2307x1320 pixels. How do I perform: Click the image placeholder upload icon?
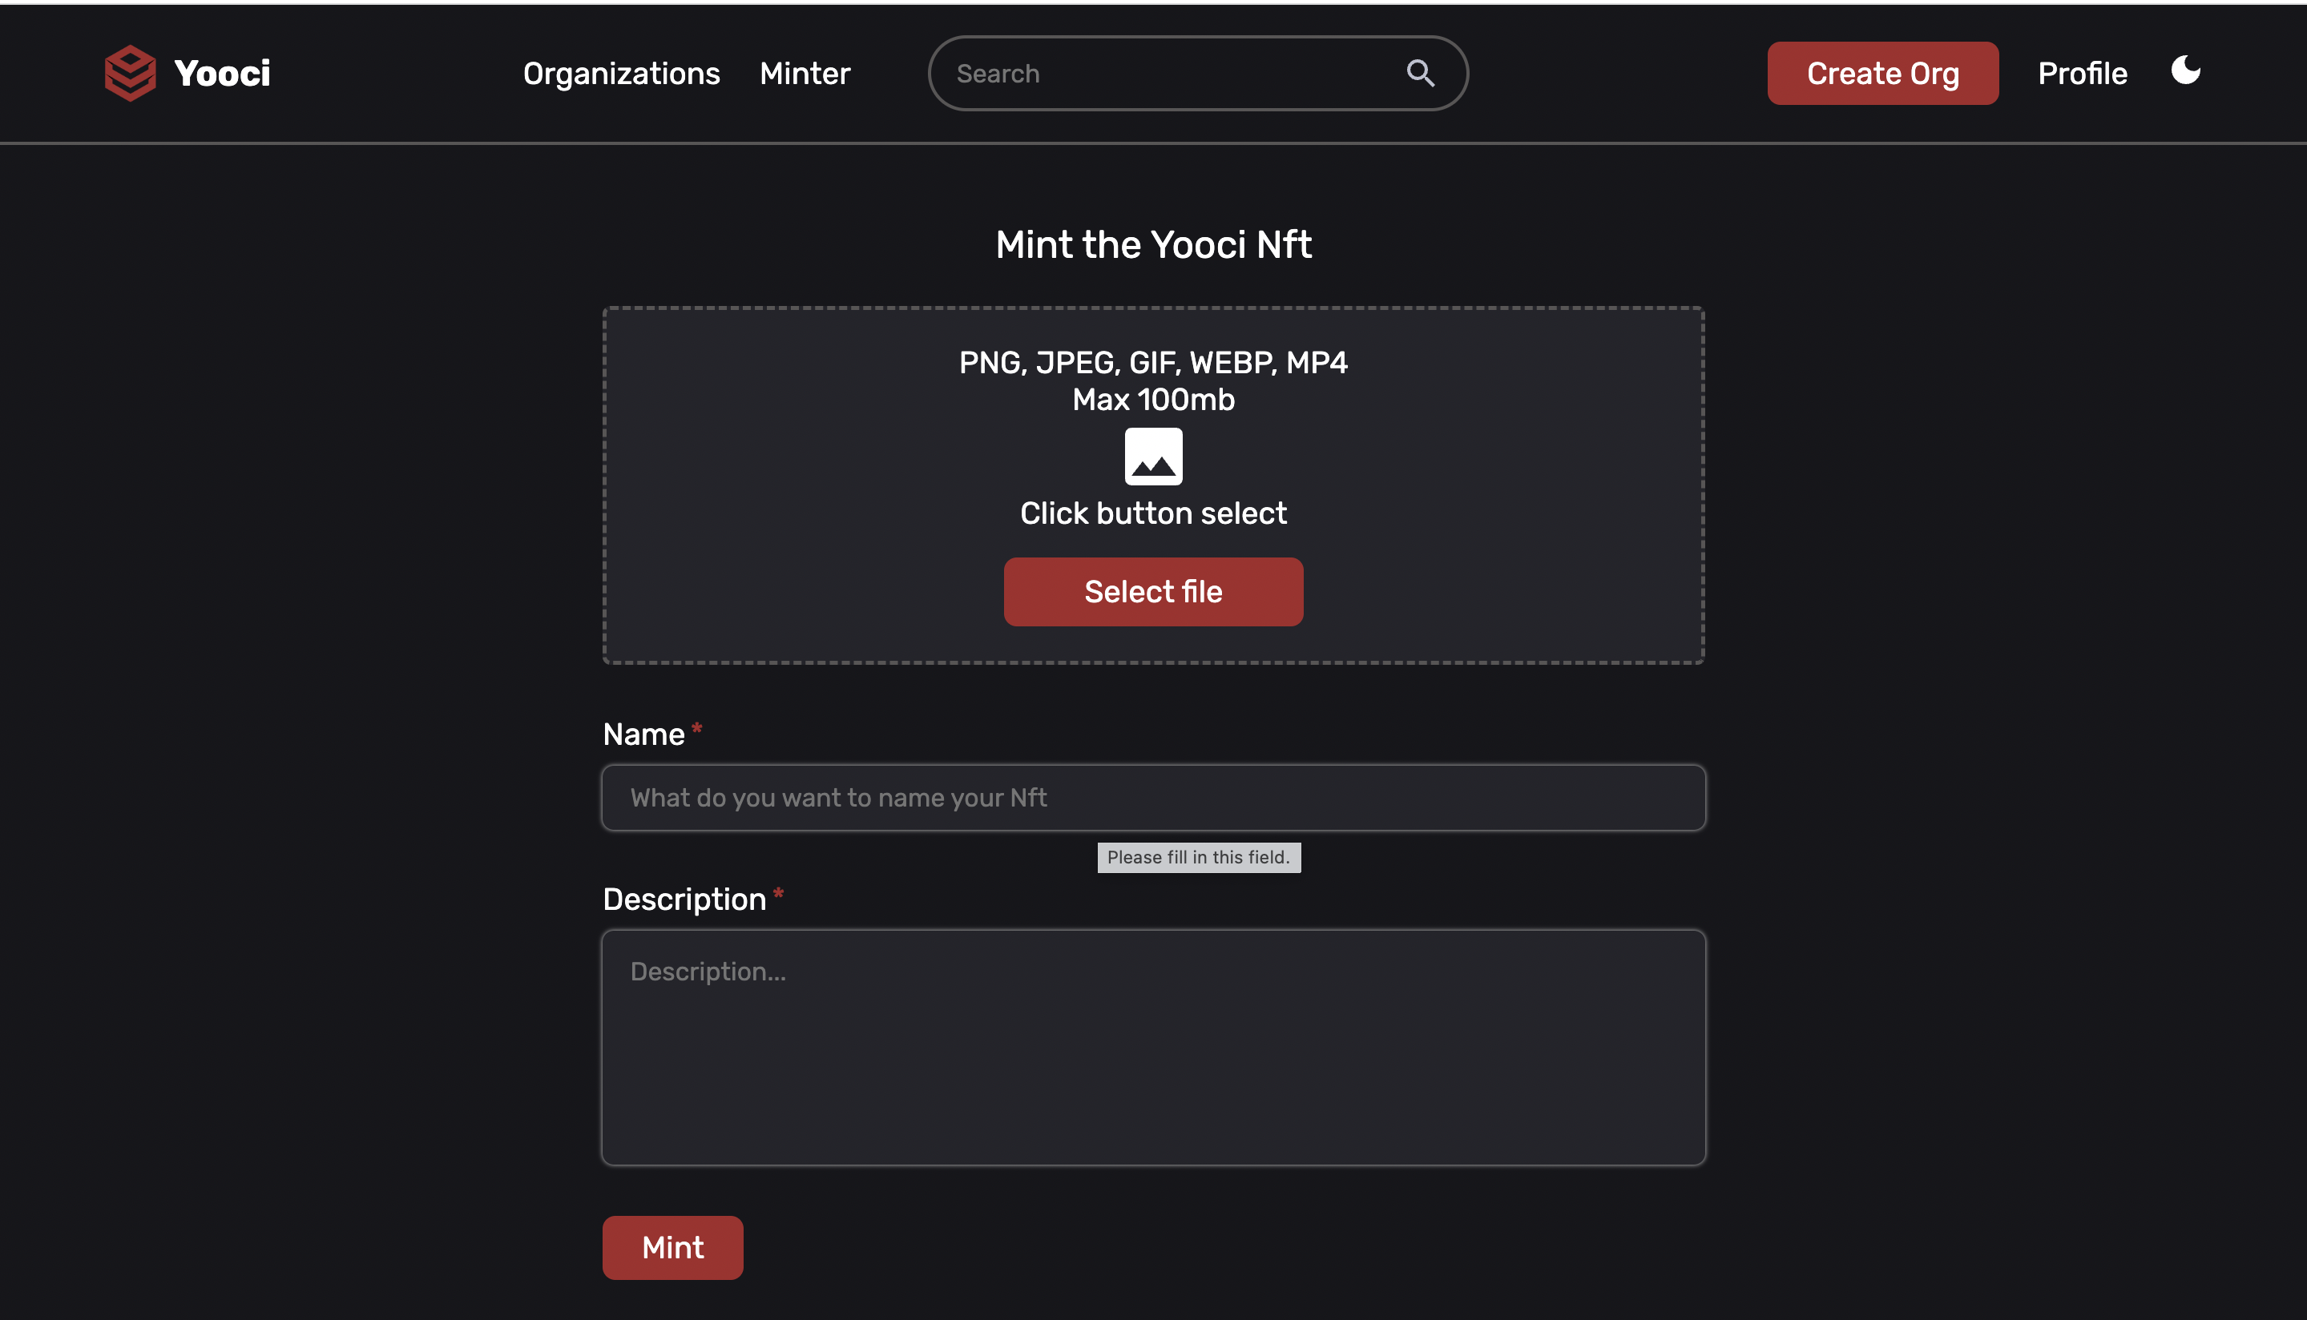[1154, 456]
